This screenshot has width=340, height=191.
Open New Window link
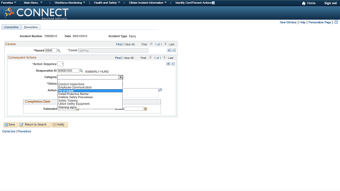[288, 22]
